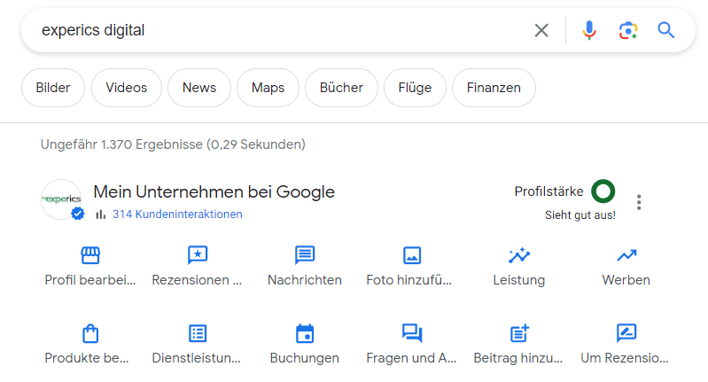Screen dimensions: 708x382
Task: Select the Finanzen filter chip
Action: tap(494, 88)
